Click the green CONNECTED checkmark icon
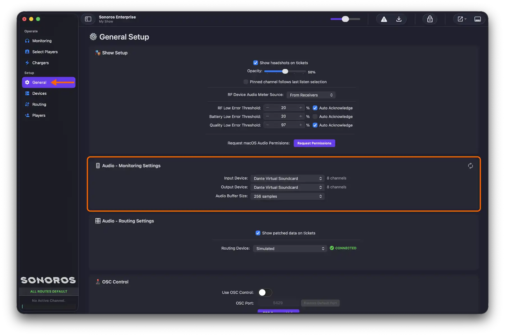Screen dimensions: 505x336 point(332,248)
